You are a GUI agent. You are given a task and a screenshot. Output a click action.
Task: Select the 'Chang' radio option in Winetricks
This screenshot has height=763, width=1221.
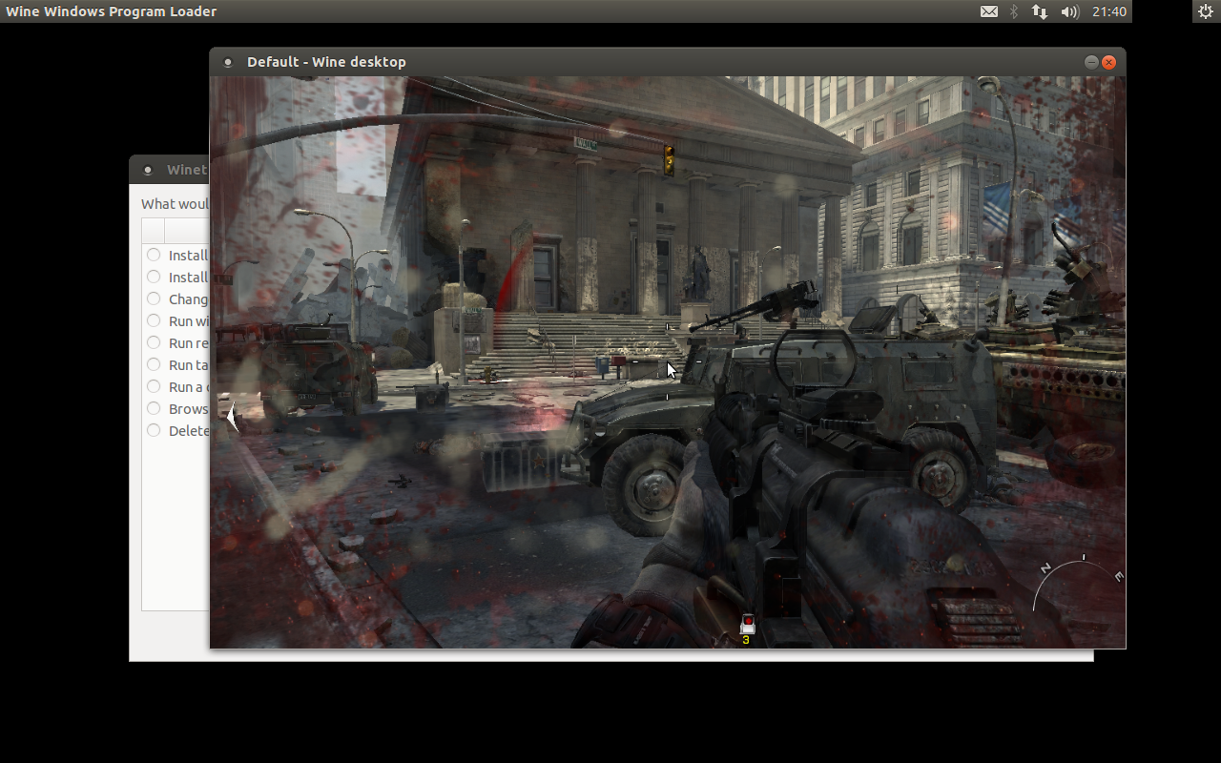[154, 299]
